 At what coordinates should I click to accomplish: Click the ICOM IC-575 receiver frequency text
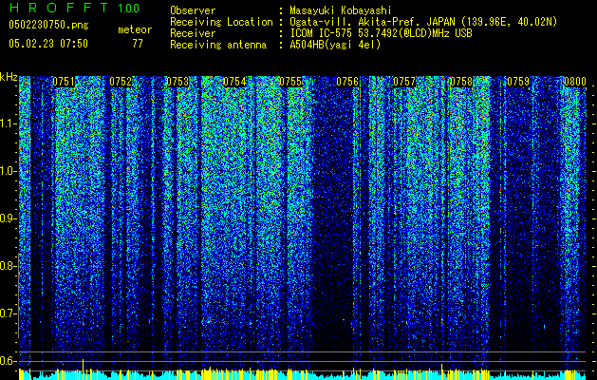381,33
